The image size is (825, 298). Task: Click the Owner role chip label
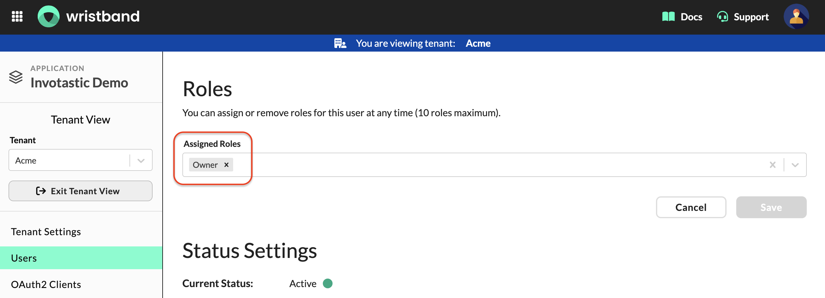pos(205,165)
